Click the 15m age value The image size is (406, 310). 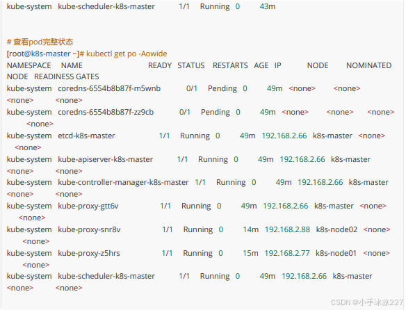[x=250, y=253]
